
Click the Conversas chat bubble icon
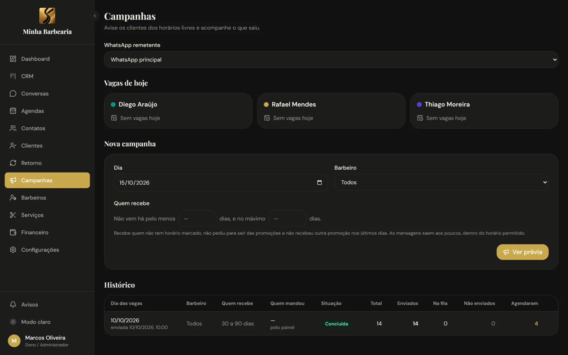tap(13, 93)
